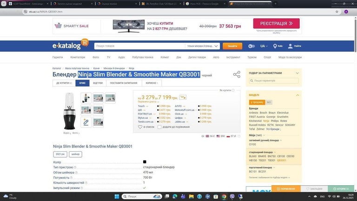Collapse the Підбір за параметрами panel
Image resolution: width=357 pixels, height=201 pixels.
click(x=297, y=73)
